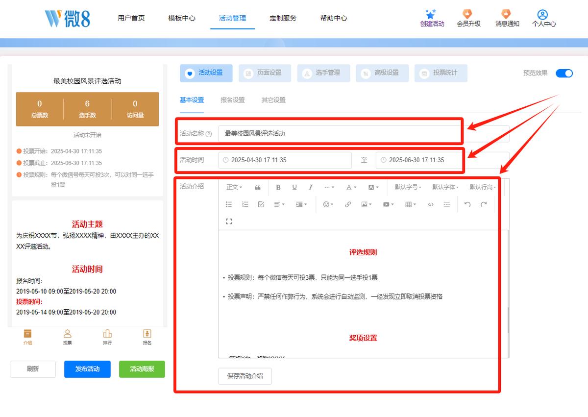Switch to the 报名设置 tab

point(232,100)
